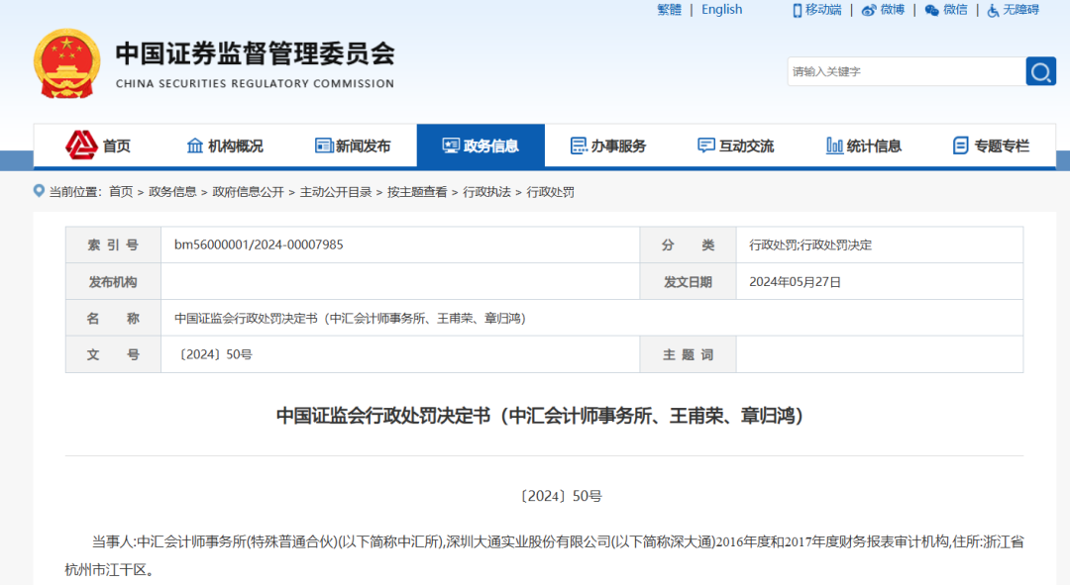
Task: Go to the 新闻发布 tab
Action: (x=353, y=146)
